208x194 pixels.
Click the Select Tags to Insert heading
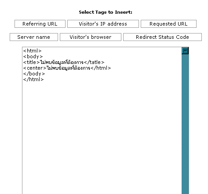pyautogui.click(x=106, y=12)
